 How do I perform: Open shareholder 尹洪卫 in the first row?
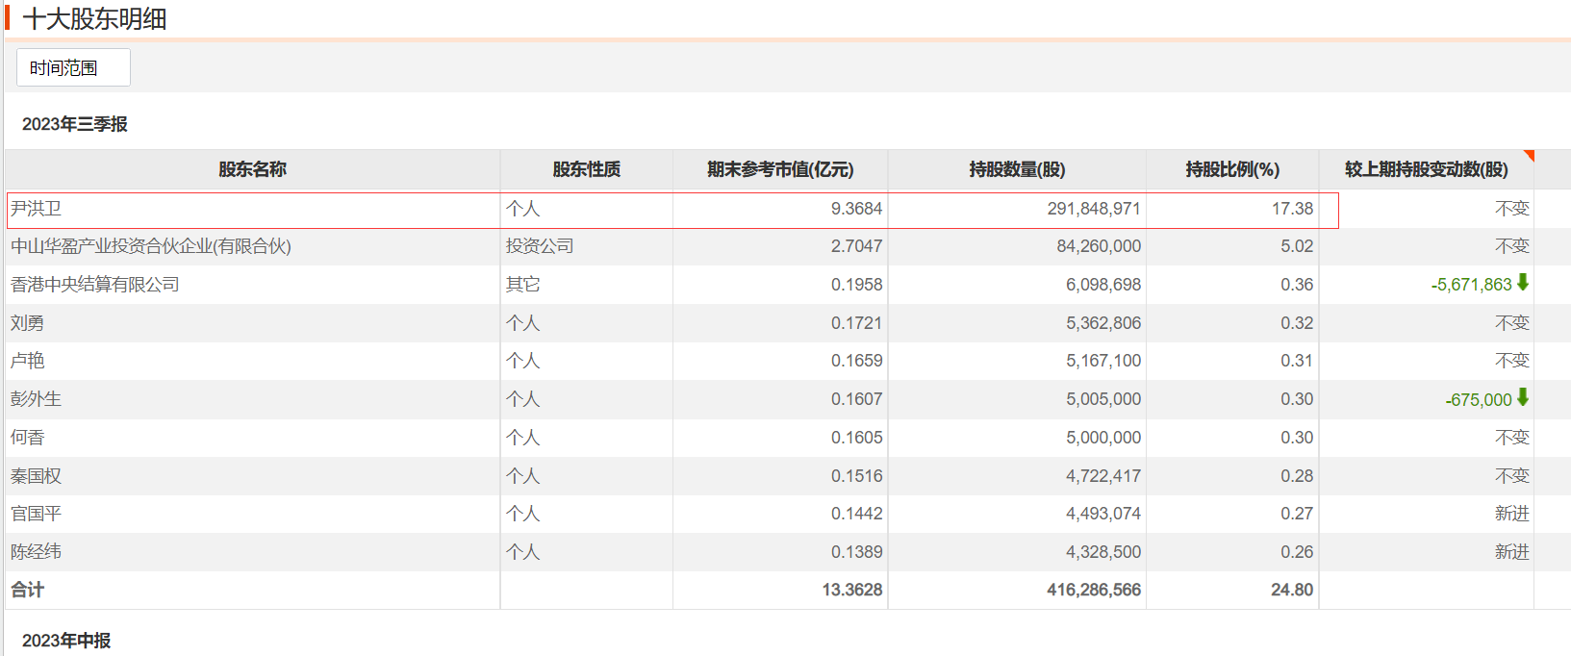tap(36, 209)
